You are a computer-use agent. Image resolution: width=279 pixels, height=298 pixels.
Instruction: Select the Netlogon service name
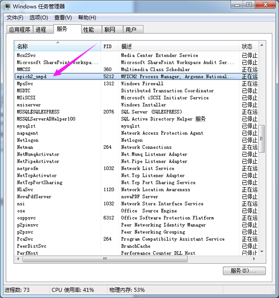(x=28, y=140)
